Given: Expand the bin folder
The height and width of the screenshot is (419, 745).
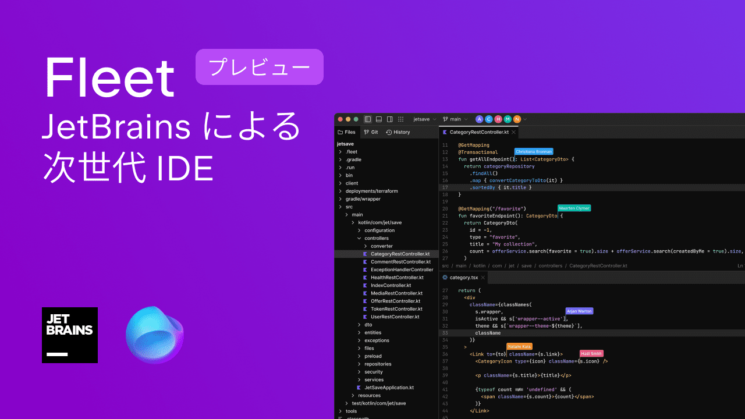Looking at the screenshot, I should 340,175.
